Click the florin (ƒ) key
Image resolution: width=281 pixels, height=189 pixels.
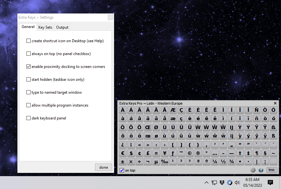[x=173, y=153]
